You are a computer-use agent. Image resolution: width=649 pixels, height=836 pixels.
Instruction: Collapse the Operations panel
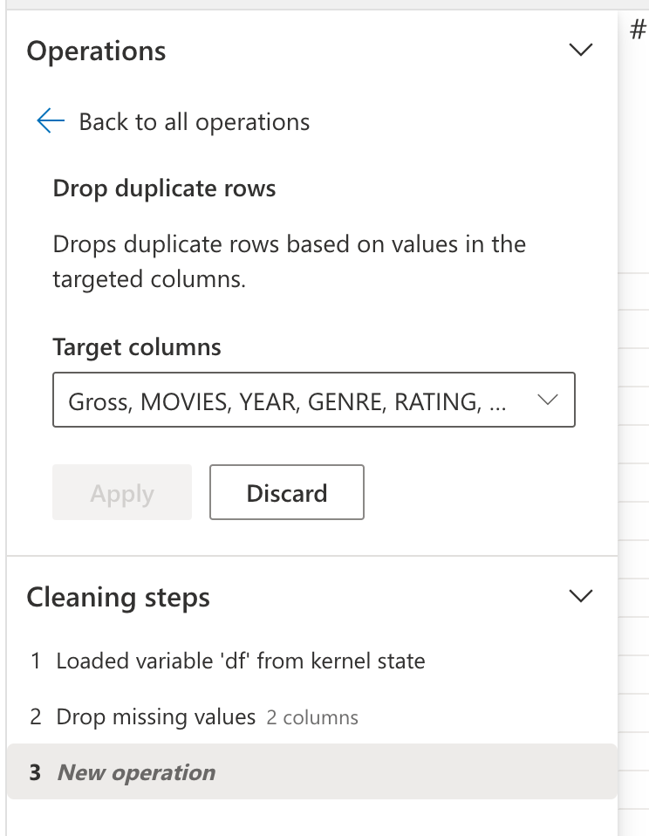coord(580,50)
